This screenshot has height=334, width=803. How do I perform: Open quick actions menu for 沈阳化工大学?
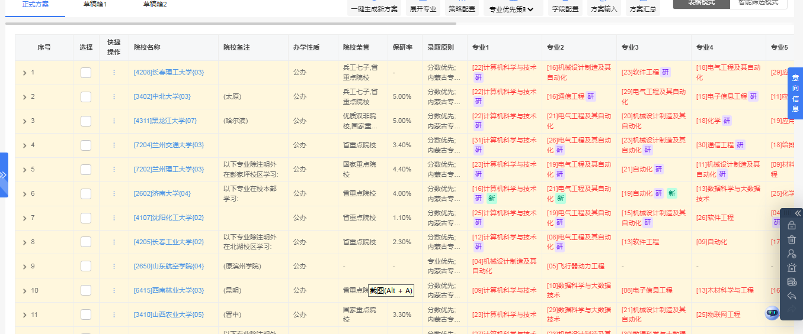114,218
